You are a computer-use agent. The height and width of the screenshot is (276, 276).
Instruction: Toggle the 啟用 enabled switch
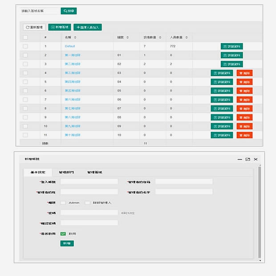click(x=63, y=234)
